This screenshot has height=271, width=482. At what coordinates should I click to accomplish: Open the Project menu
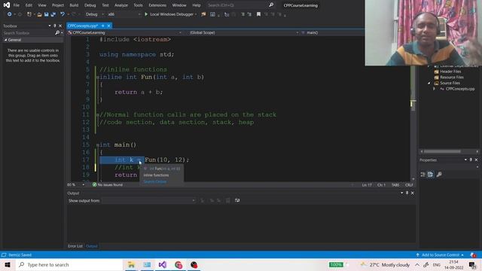coord(58,5)
